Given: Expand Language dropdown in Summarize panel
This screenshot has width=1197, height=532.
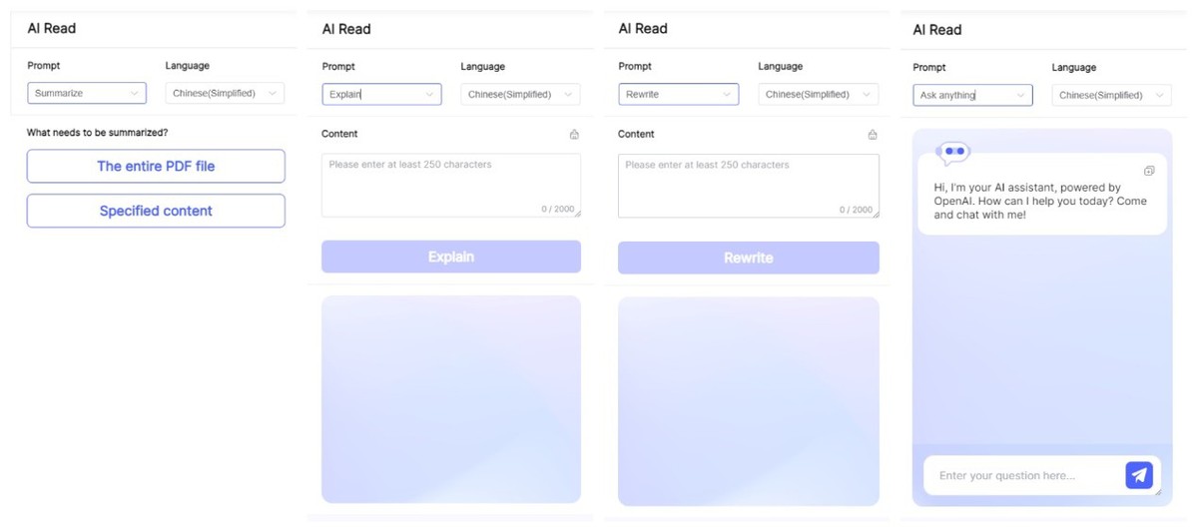Looking at the screenshot, I should coord(225,93).
